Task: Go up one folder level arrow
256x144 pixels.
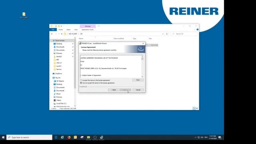Action: (x=62, y=34)
